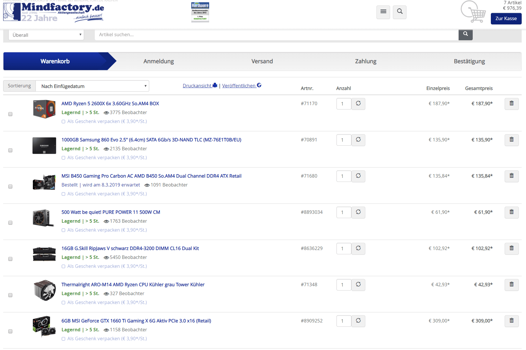This screenshot has width=526, height=350.
Task: Open AMD Ryzen 5 2600X product link
Action: pyautogui.click(x=110, y=103)
